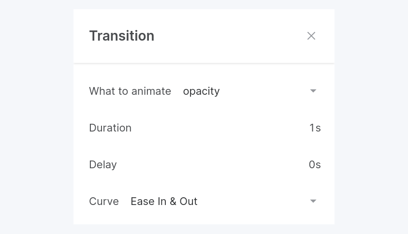Image resolution: width=408 pixels, height=234 pixels.
Task: Click empty space in the Delay row
Action: tap(213, 165)
